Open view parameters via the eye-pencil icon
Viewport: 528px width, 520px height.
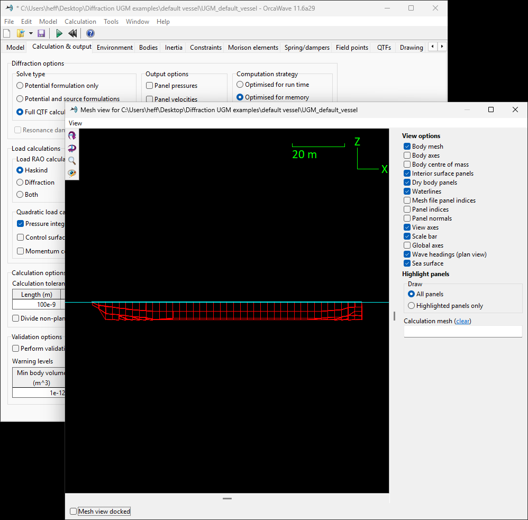point(72,173)
